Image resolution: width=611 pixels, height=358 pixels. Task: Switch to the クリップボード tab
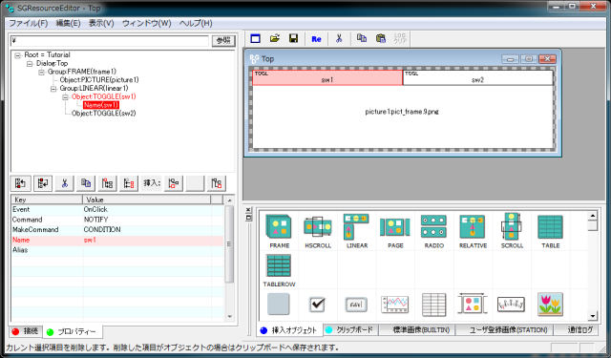point(350,330)
